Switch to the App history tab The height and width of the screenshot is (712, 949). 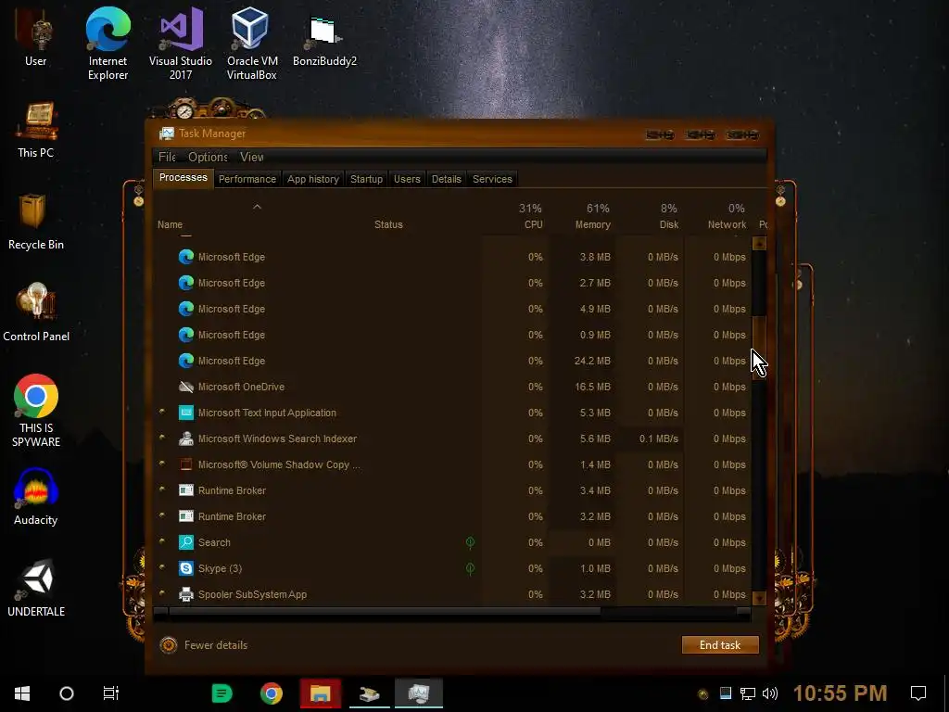[x=313, y=179]
